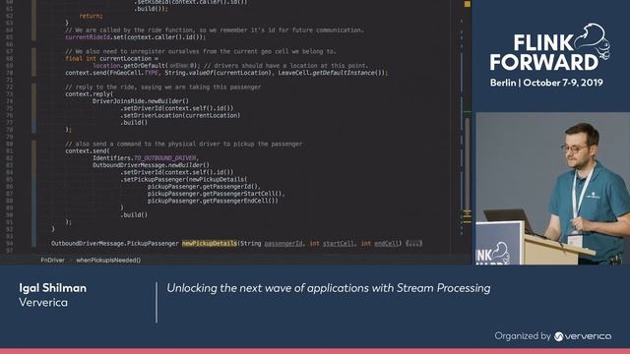Click the 'passengerId' parameter in newPickupDetails signature

click(x=283, y=243)
